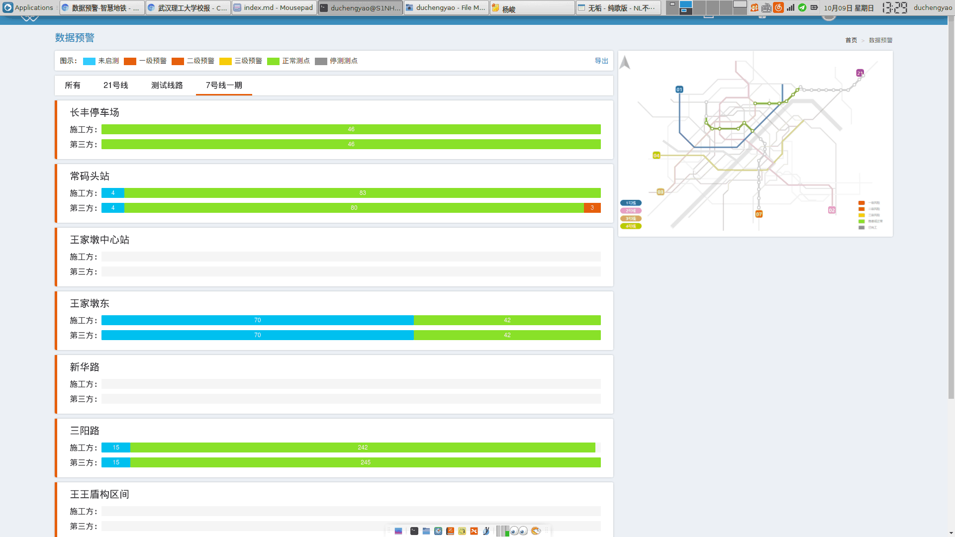Select line 01 badge on metro map
This screenshot has height=537, width=955.
pos(679,89)
